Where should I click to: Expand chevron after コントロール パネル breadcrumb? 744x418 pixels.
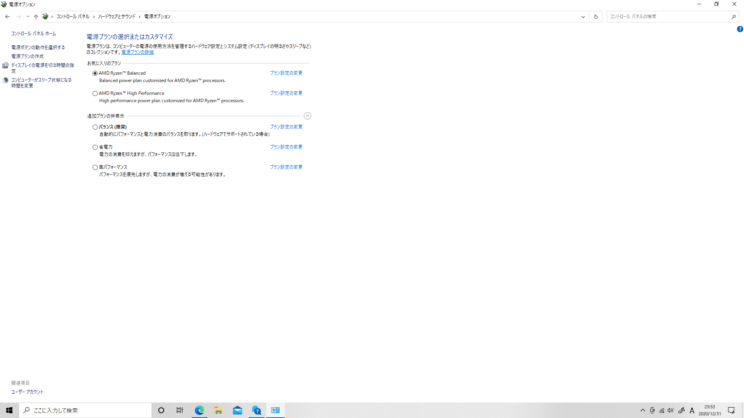pos(94,17)
